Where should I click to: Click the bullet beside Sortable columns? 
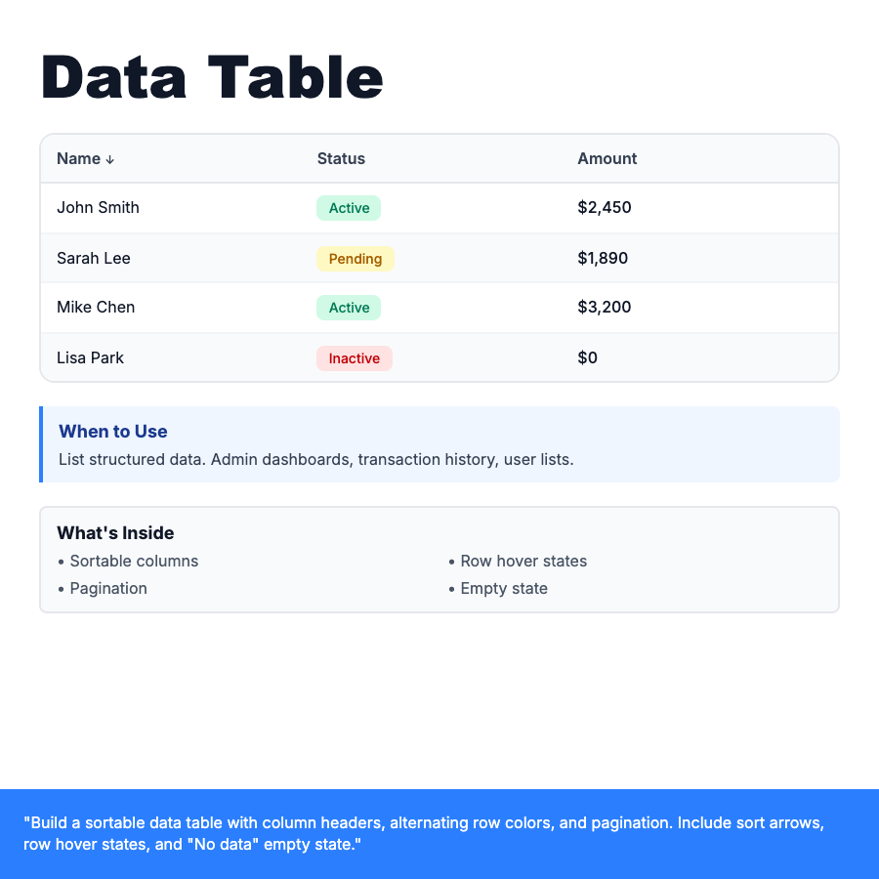click(61, 562)
